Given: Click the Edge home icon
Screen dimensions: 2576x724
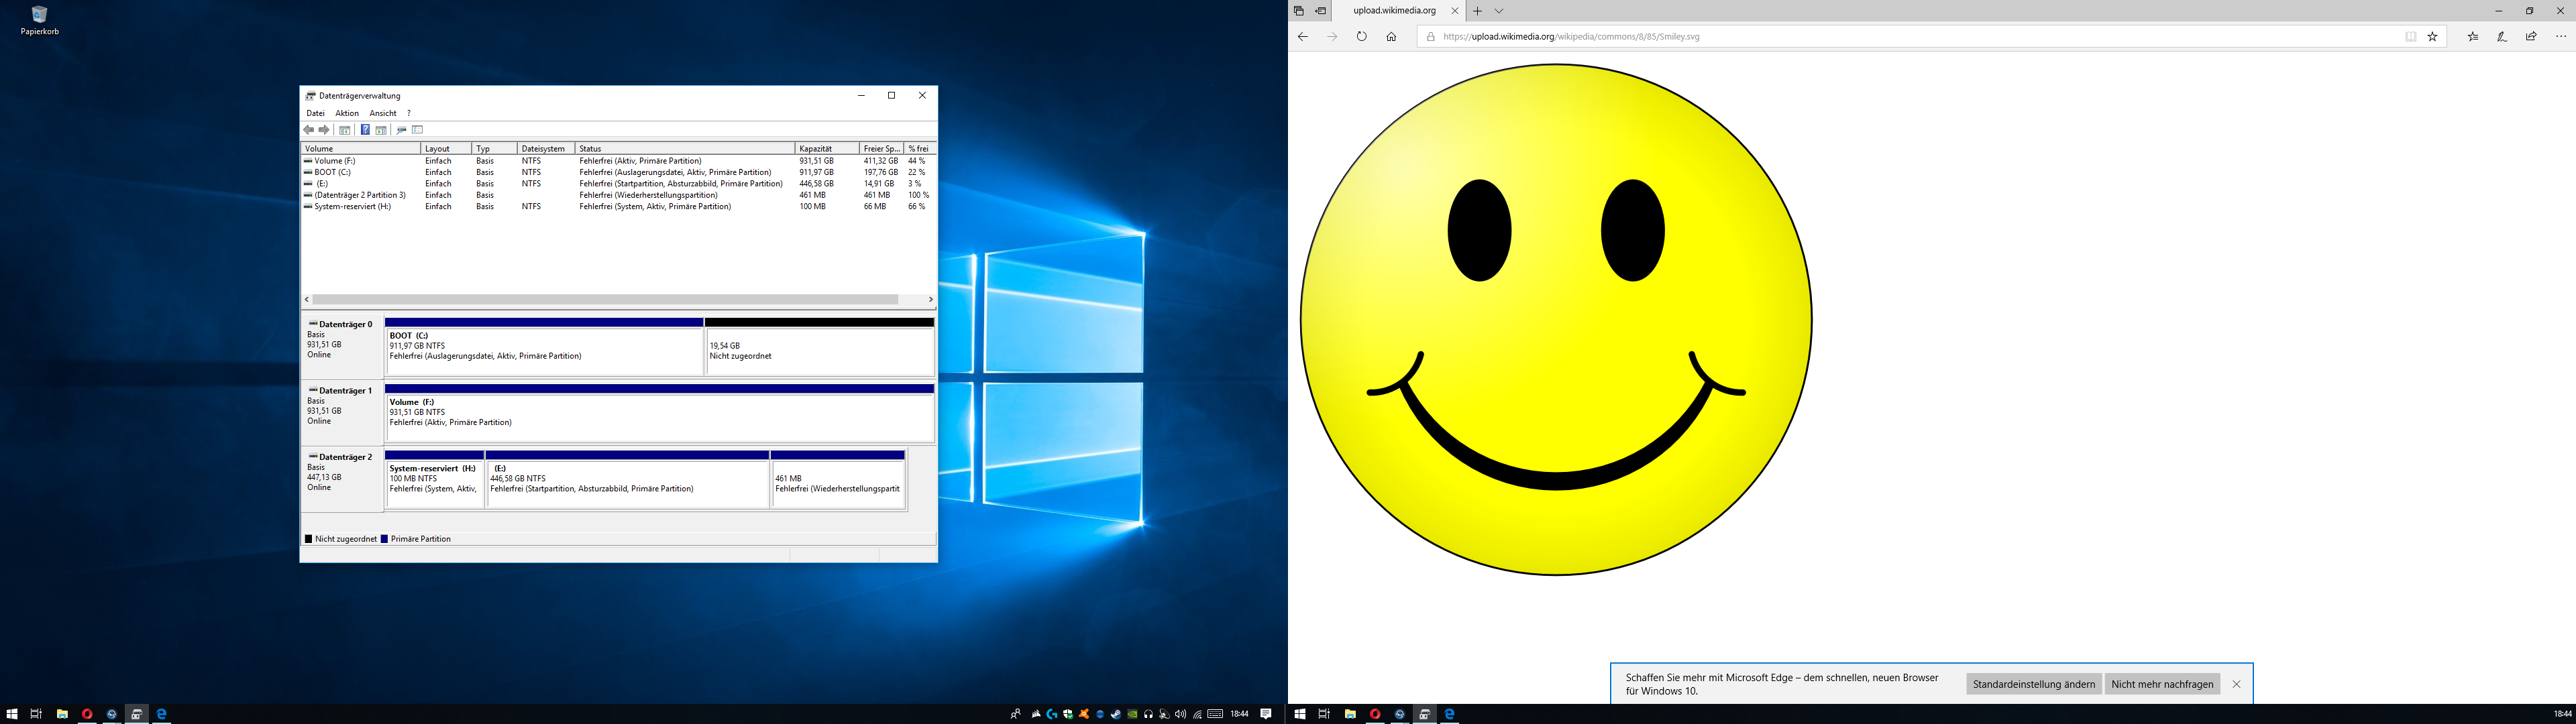Looking at the screenshot, I should 1391,37.
